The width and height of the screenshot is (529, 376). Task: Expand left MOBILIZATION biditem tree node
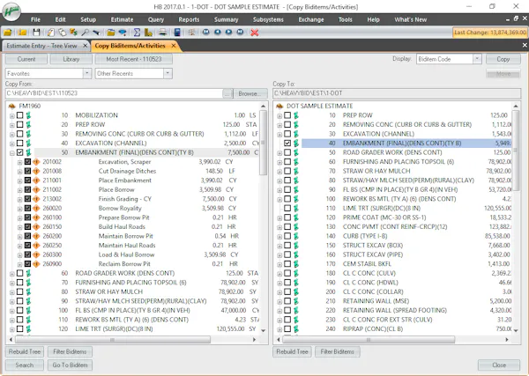[12, 116]
